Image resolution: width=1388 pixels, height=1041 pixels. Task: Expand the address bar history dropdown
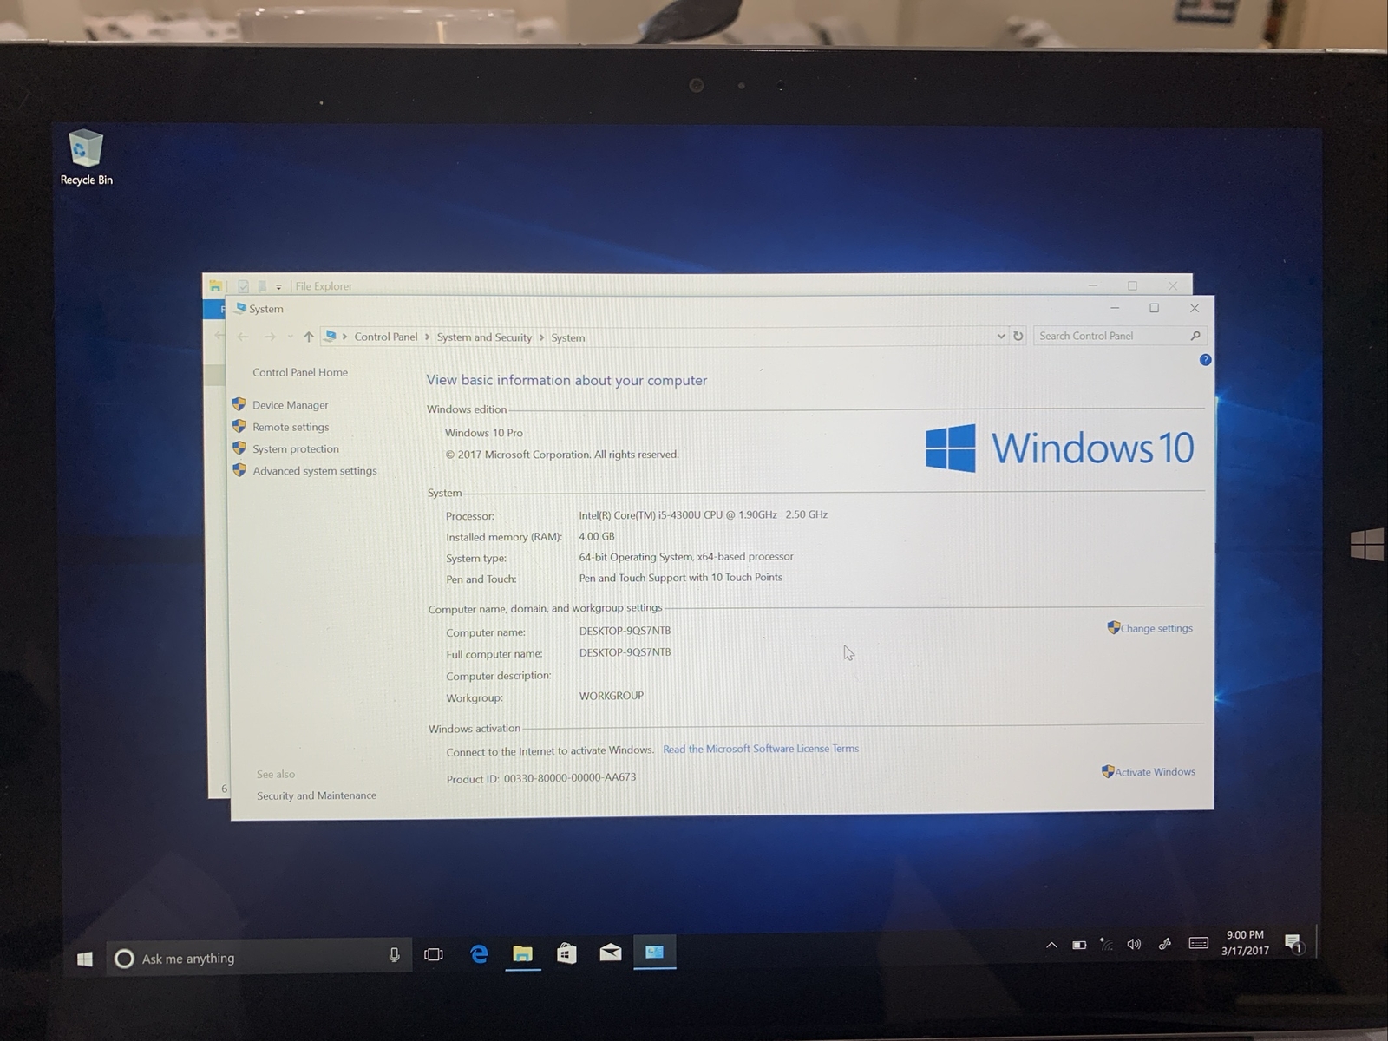pyautogui.click(x=1001, y=336)
